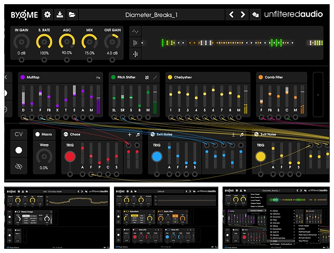Click the MIX knob value 75.0%
Screen dimensions: 334x253
(x=89, y=53)
